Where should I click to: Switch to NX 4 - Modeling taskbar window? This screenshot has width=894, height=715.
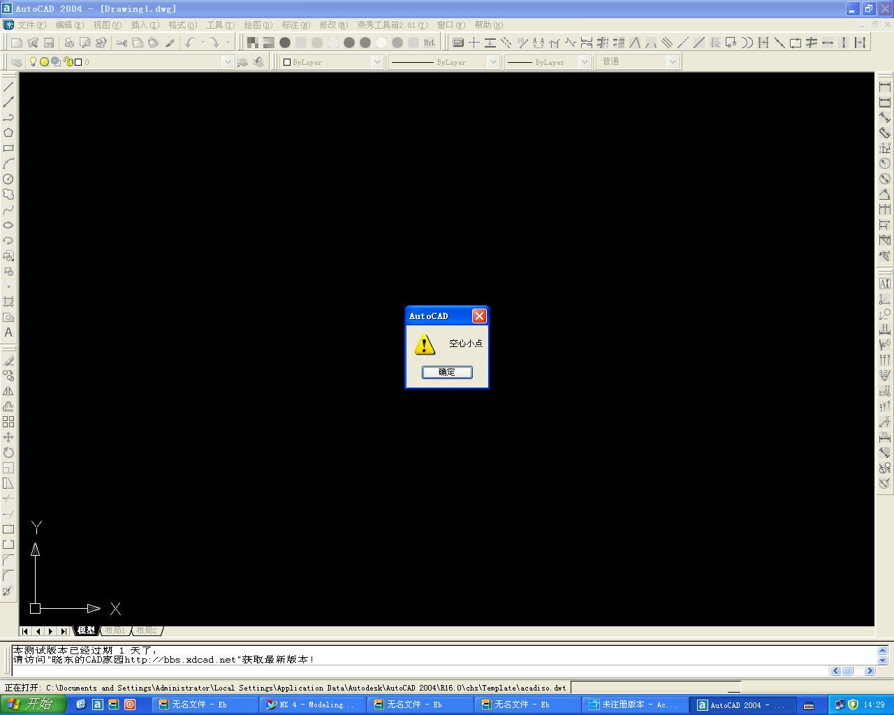coord(312,705)
